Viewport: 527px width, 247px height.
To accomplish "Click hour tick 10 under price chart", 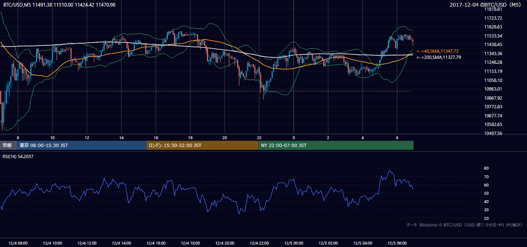I will point(52,137).
